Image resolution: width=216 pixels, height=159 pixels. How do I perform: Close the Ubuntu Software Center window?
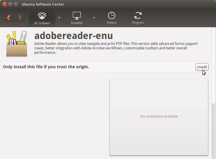point(4,4)
